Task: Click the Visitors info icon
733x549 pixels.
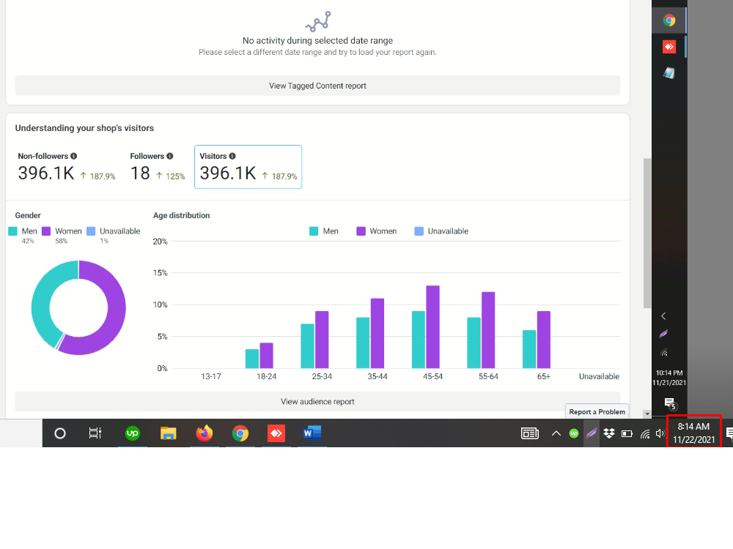Action: point(232,156)
